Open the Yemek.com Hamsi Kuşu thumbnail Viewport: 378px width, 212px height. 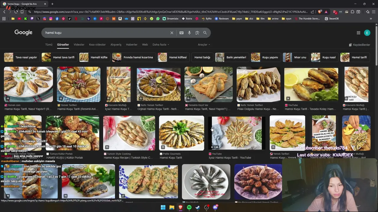[x=28, y=85]
